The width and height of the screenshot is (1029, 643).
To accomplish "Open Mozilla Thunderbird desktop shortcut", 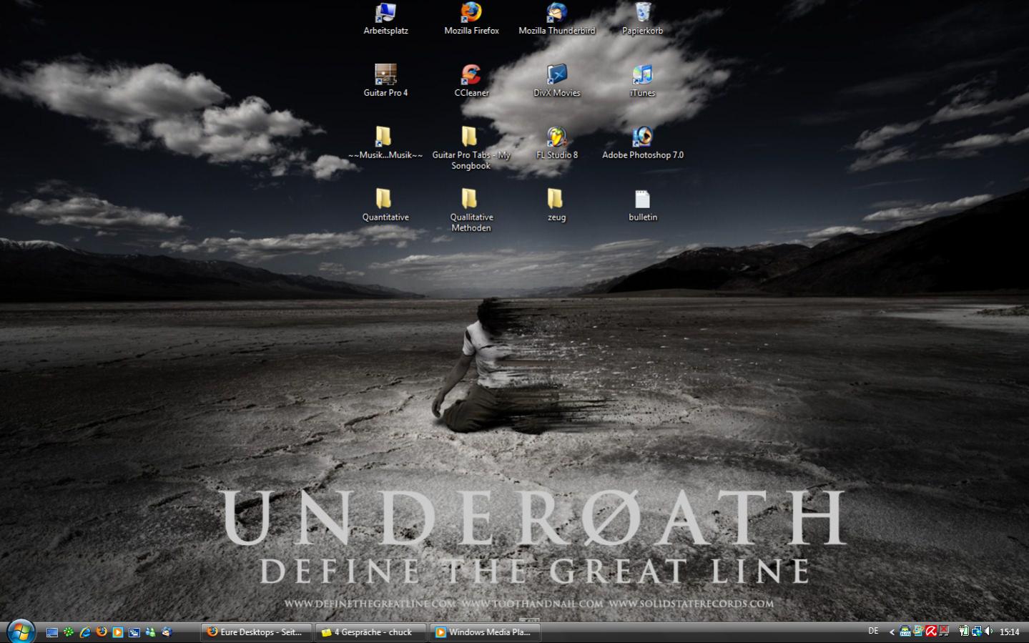I will coord(556,19).
